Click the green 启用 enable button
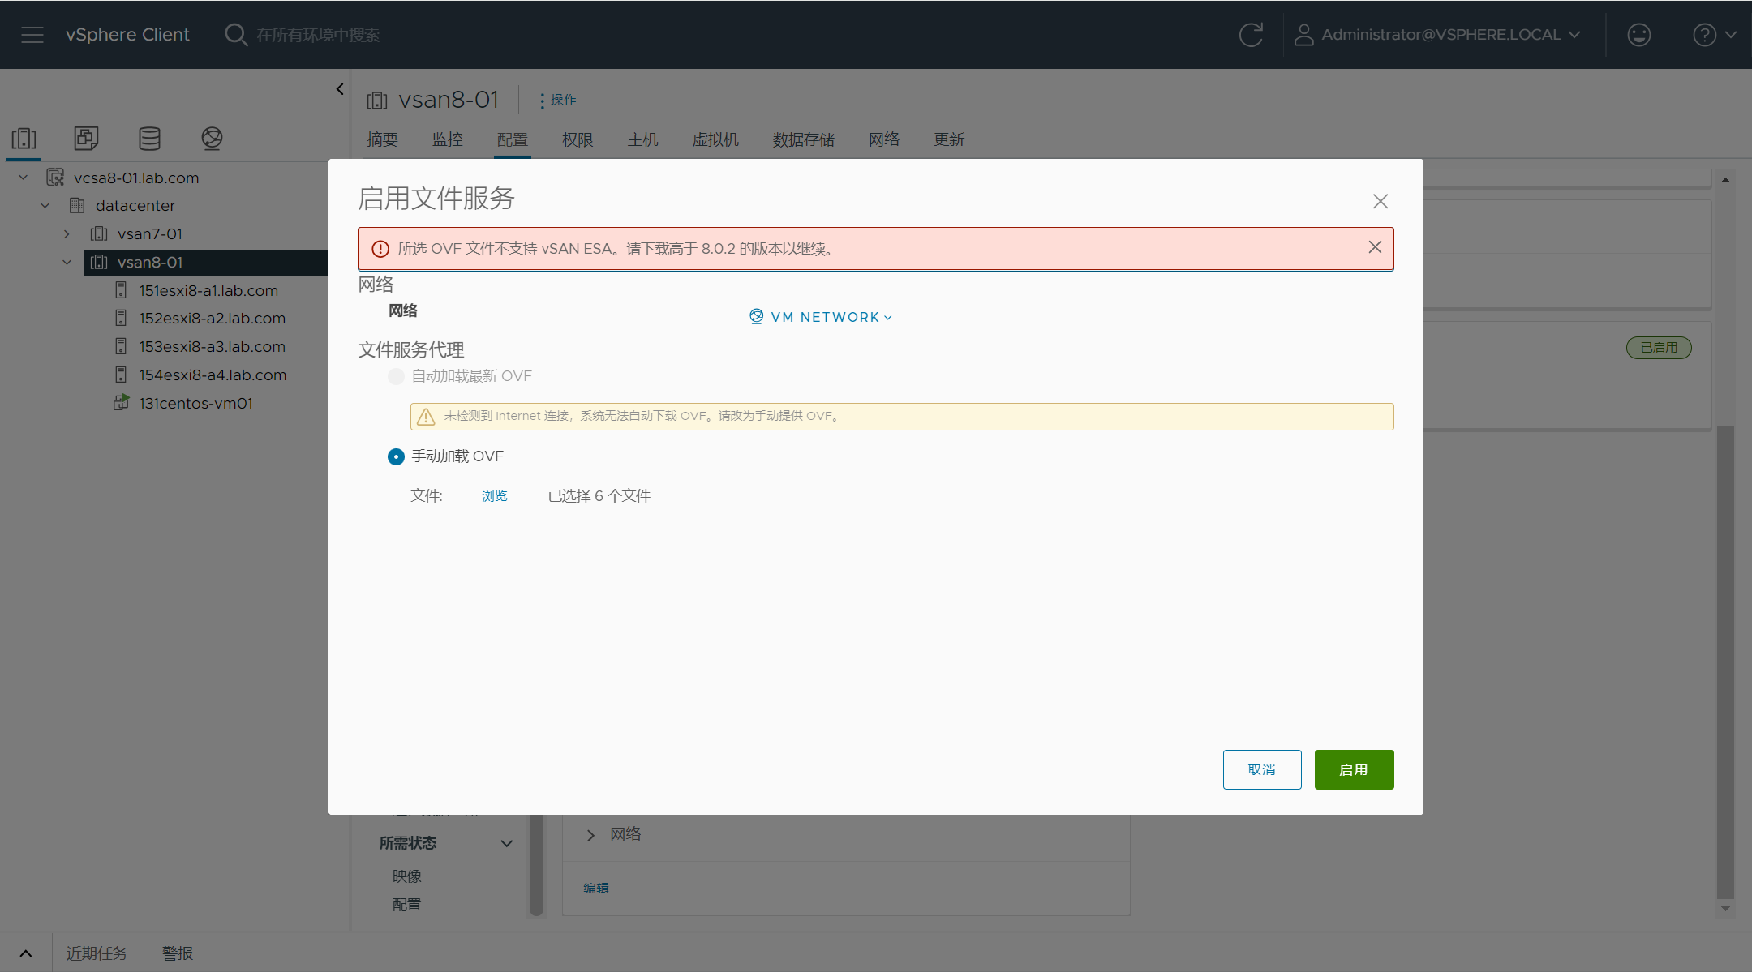The height and width of the screenshot is (972, 1752). click(x=1354, y=769)
